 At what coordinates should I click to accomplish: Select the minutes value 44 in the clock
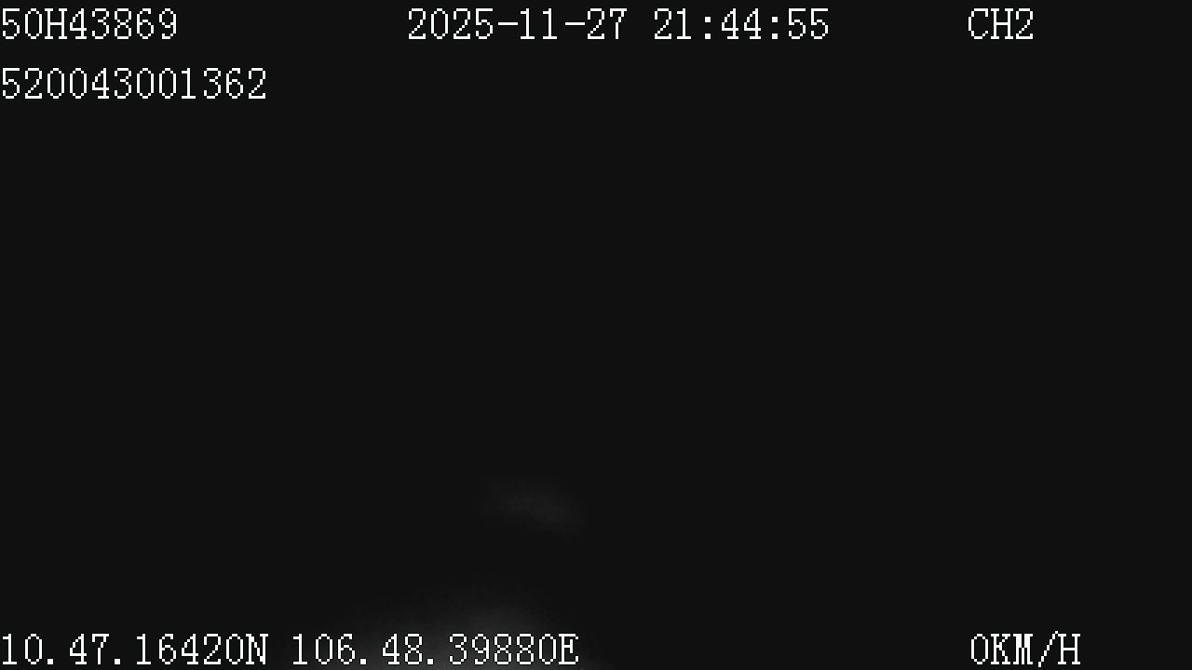[x=740, y=25]
